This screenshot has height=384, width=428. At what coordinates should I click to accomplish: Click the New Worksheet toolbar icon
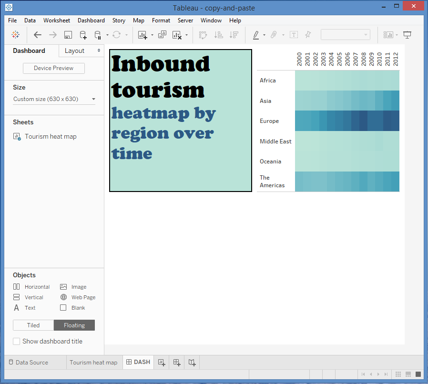[143, 35]
